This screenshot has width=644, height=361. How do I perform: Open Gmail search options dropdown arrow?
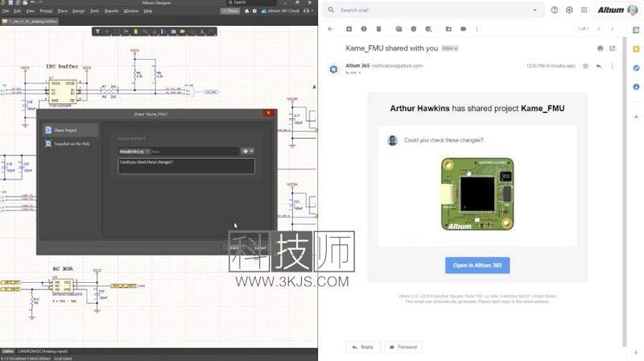point(535,10)
